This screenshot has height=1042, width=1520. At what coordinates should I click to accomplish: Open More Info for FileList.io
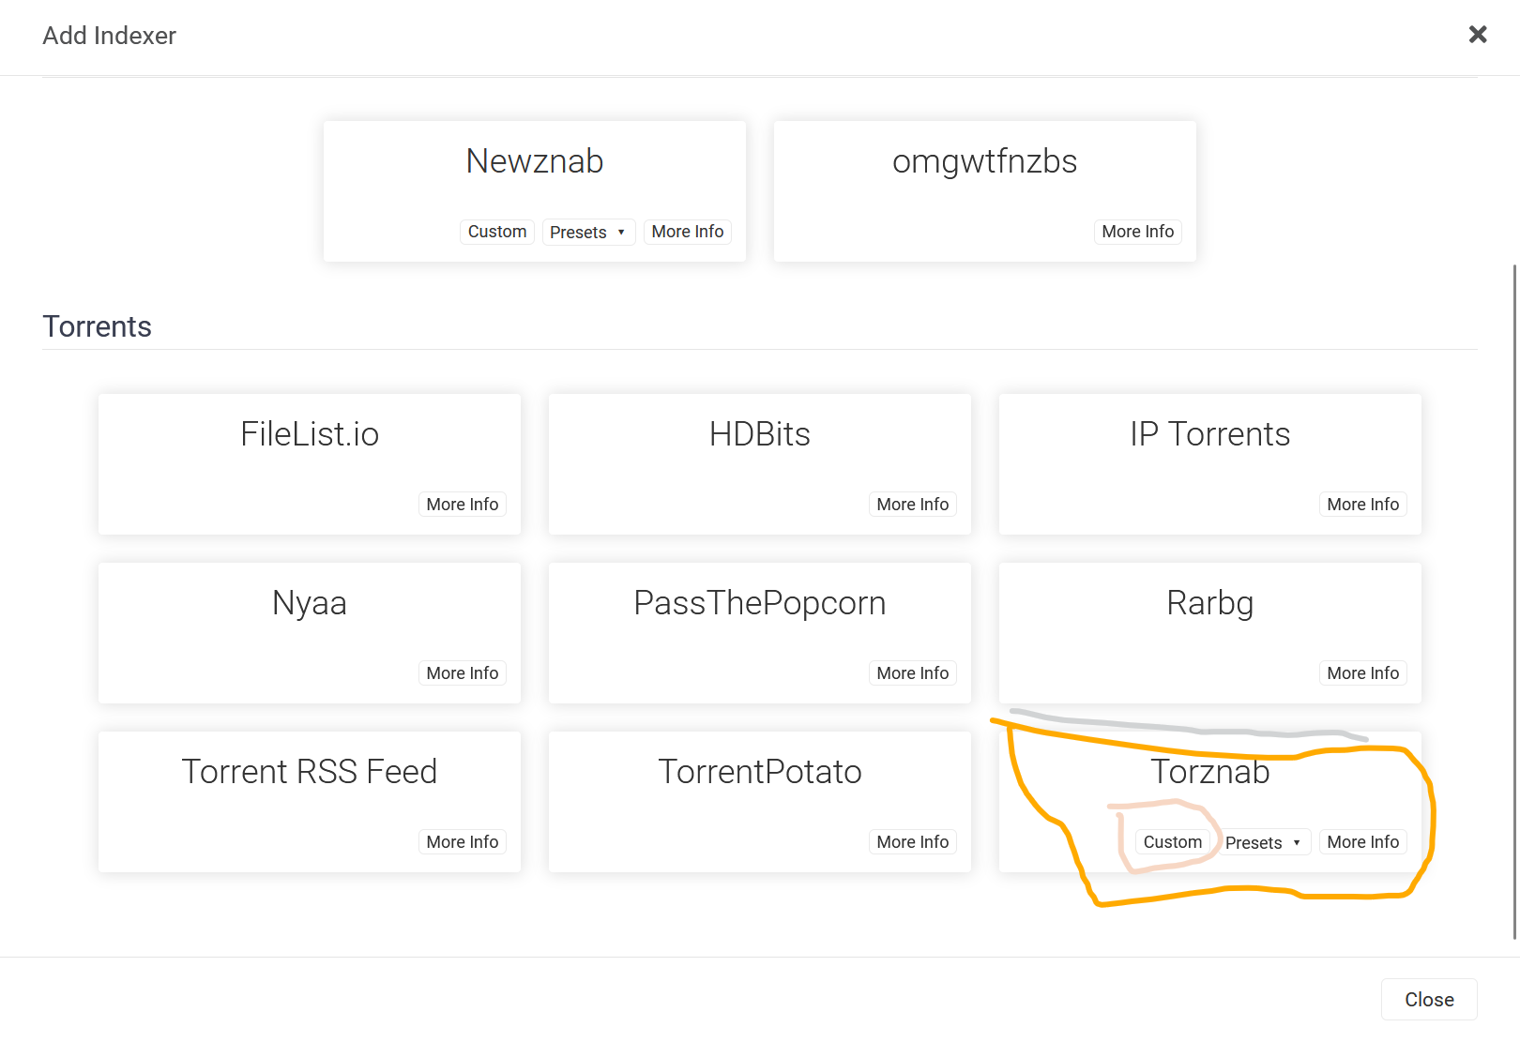[x=463, y=505]
